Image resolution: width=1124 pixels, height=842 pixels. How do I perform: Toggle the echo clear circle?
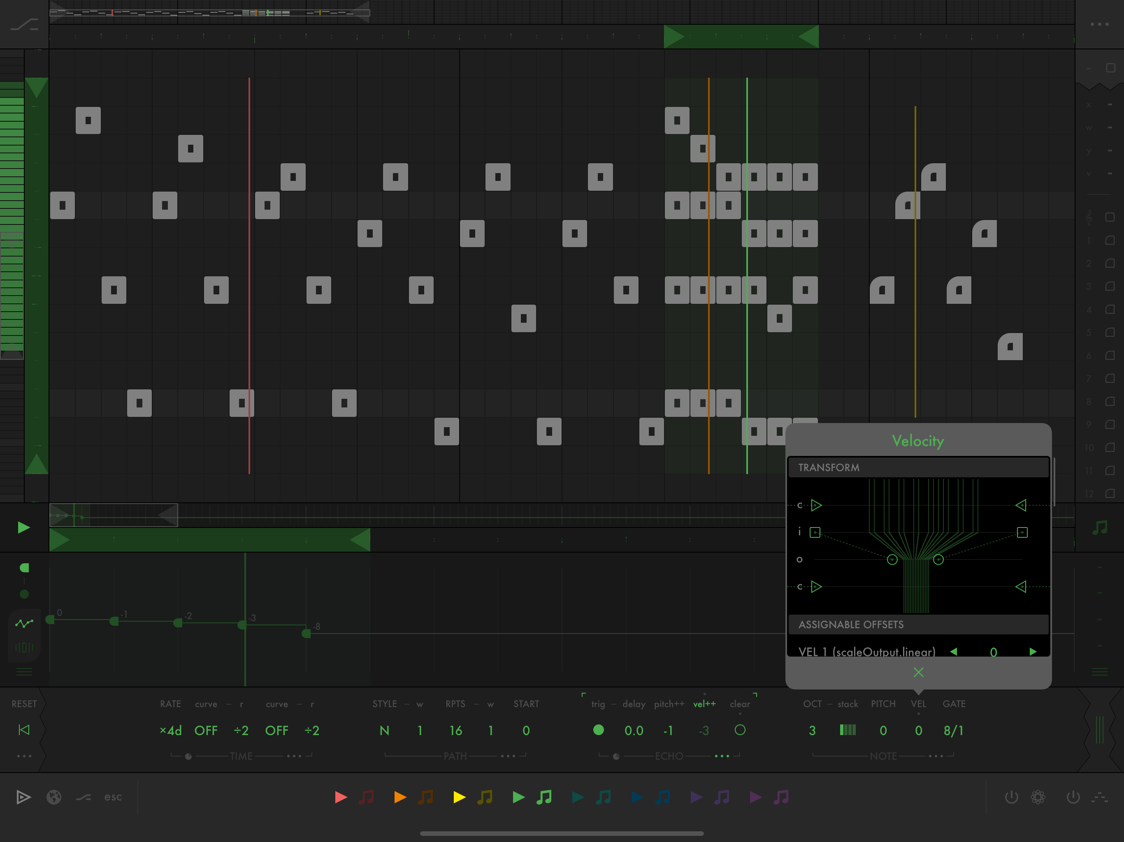click(740, 730)
